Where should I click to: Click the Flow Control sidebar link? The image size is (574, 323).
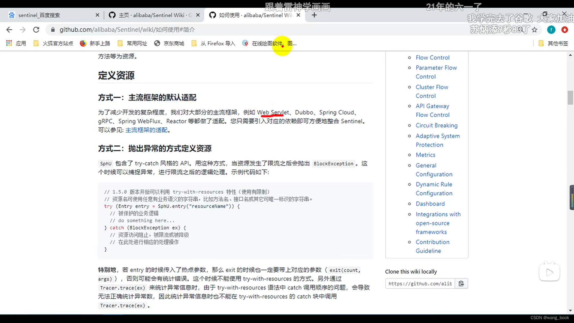click(x=433, y=57)
